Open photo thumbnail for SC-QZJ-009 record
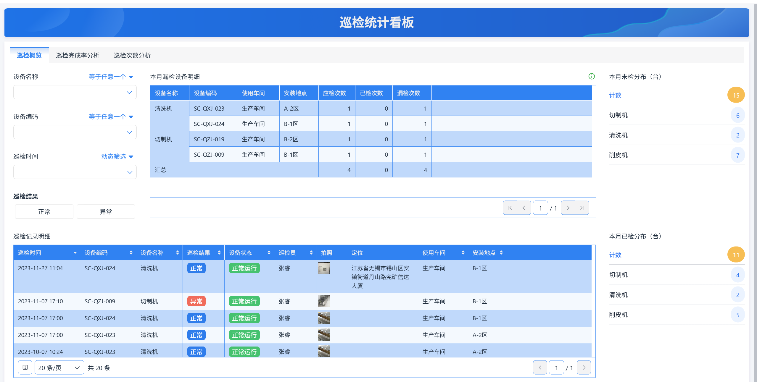 point(324,301)
